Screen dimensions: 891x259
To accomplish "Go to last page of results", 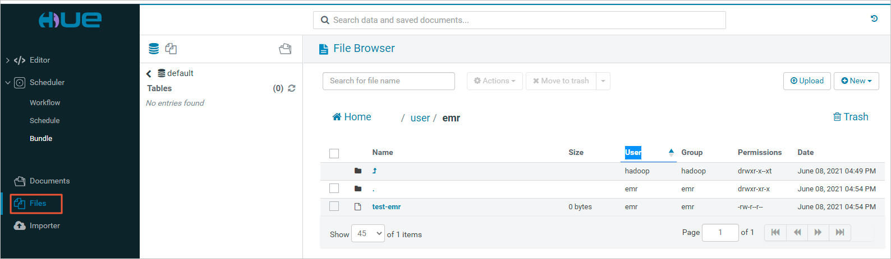I will pos(840,232).
